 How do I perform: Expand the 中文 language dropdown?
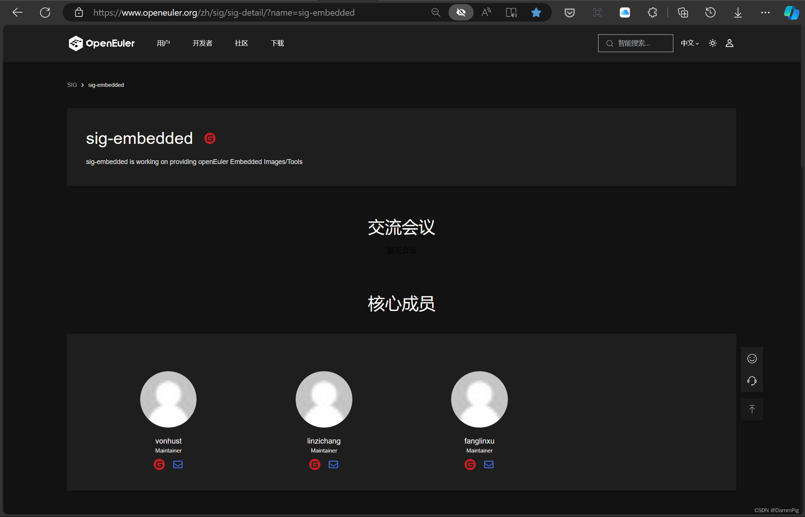pyautogui.click(x=690, y=43)
